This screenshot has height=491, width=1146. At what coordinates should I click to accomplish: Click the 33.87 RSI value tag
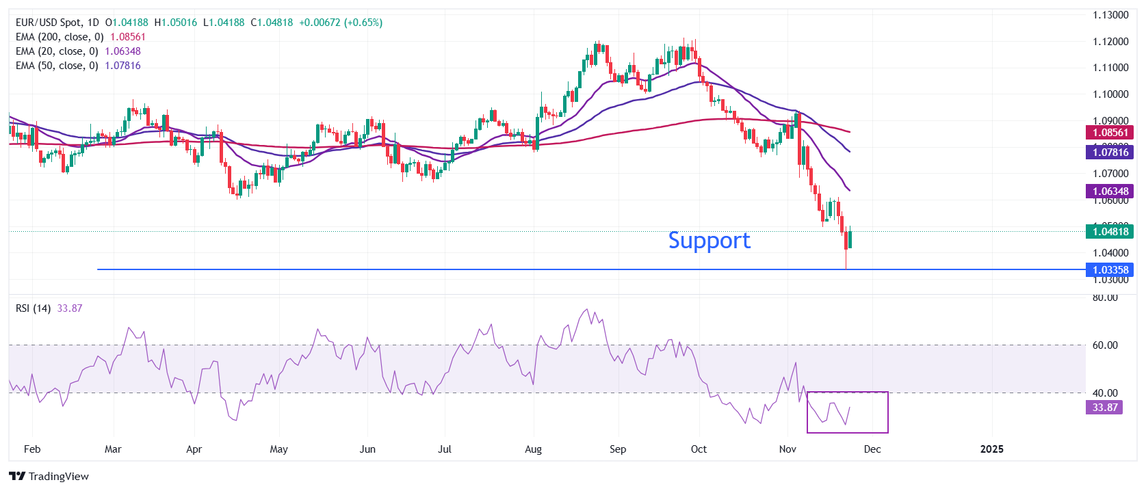point(1104,408)
